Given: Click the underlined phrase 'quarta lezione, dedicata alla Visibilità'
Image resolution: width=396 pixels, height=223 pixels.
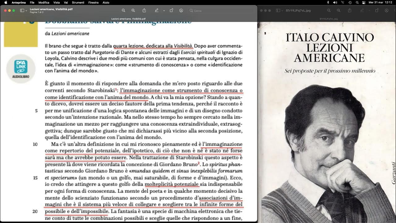Looking at the screenshot, I should 153,46.
